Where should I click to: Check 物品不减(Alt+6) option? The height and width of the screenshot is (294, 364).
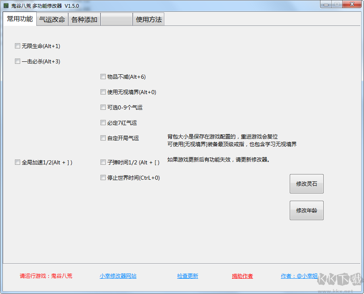pyautogui.click(x=103, y=77)
